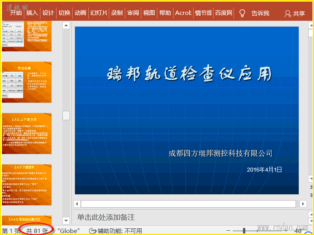The height and width of the screenshot is (235, 314).
Task: Click the horizontal scrollbar track under slide
Action: (188, 204)
